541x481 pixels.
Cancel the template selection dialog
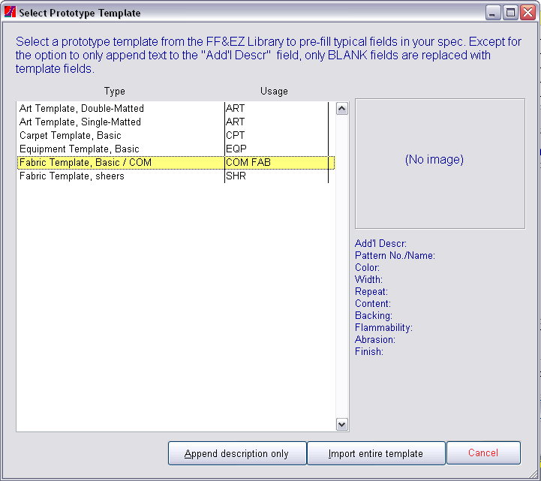click(483, 452)
